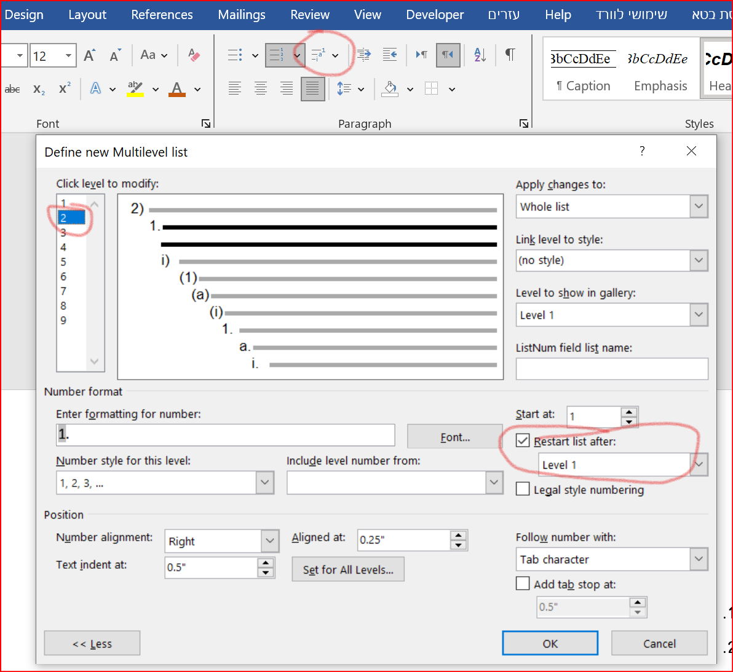Enable Legal style numbering checkbox
Image resolution: width=733 pixels, height=672 pixels.
click(523, 490)
